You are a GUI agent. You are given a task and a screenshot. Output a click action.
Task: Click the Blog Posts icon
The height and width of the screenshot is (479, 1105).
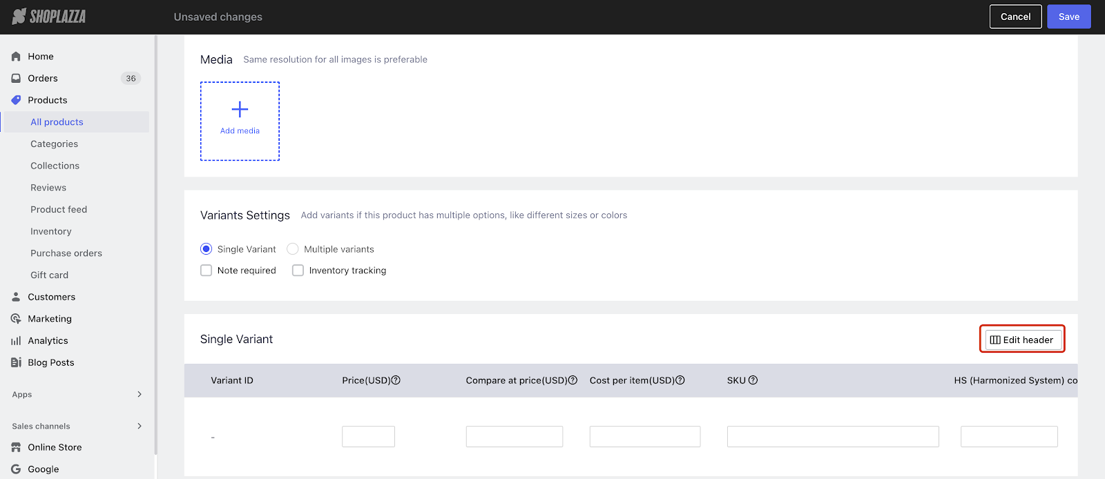tap(16, 362)
